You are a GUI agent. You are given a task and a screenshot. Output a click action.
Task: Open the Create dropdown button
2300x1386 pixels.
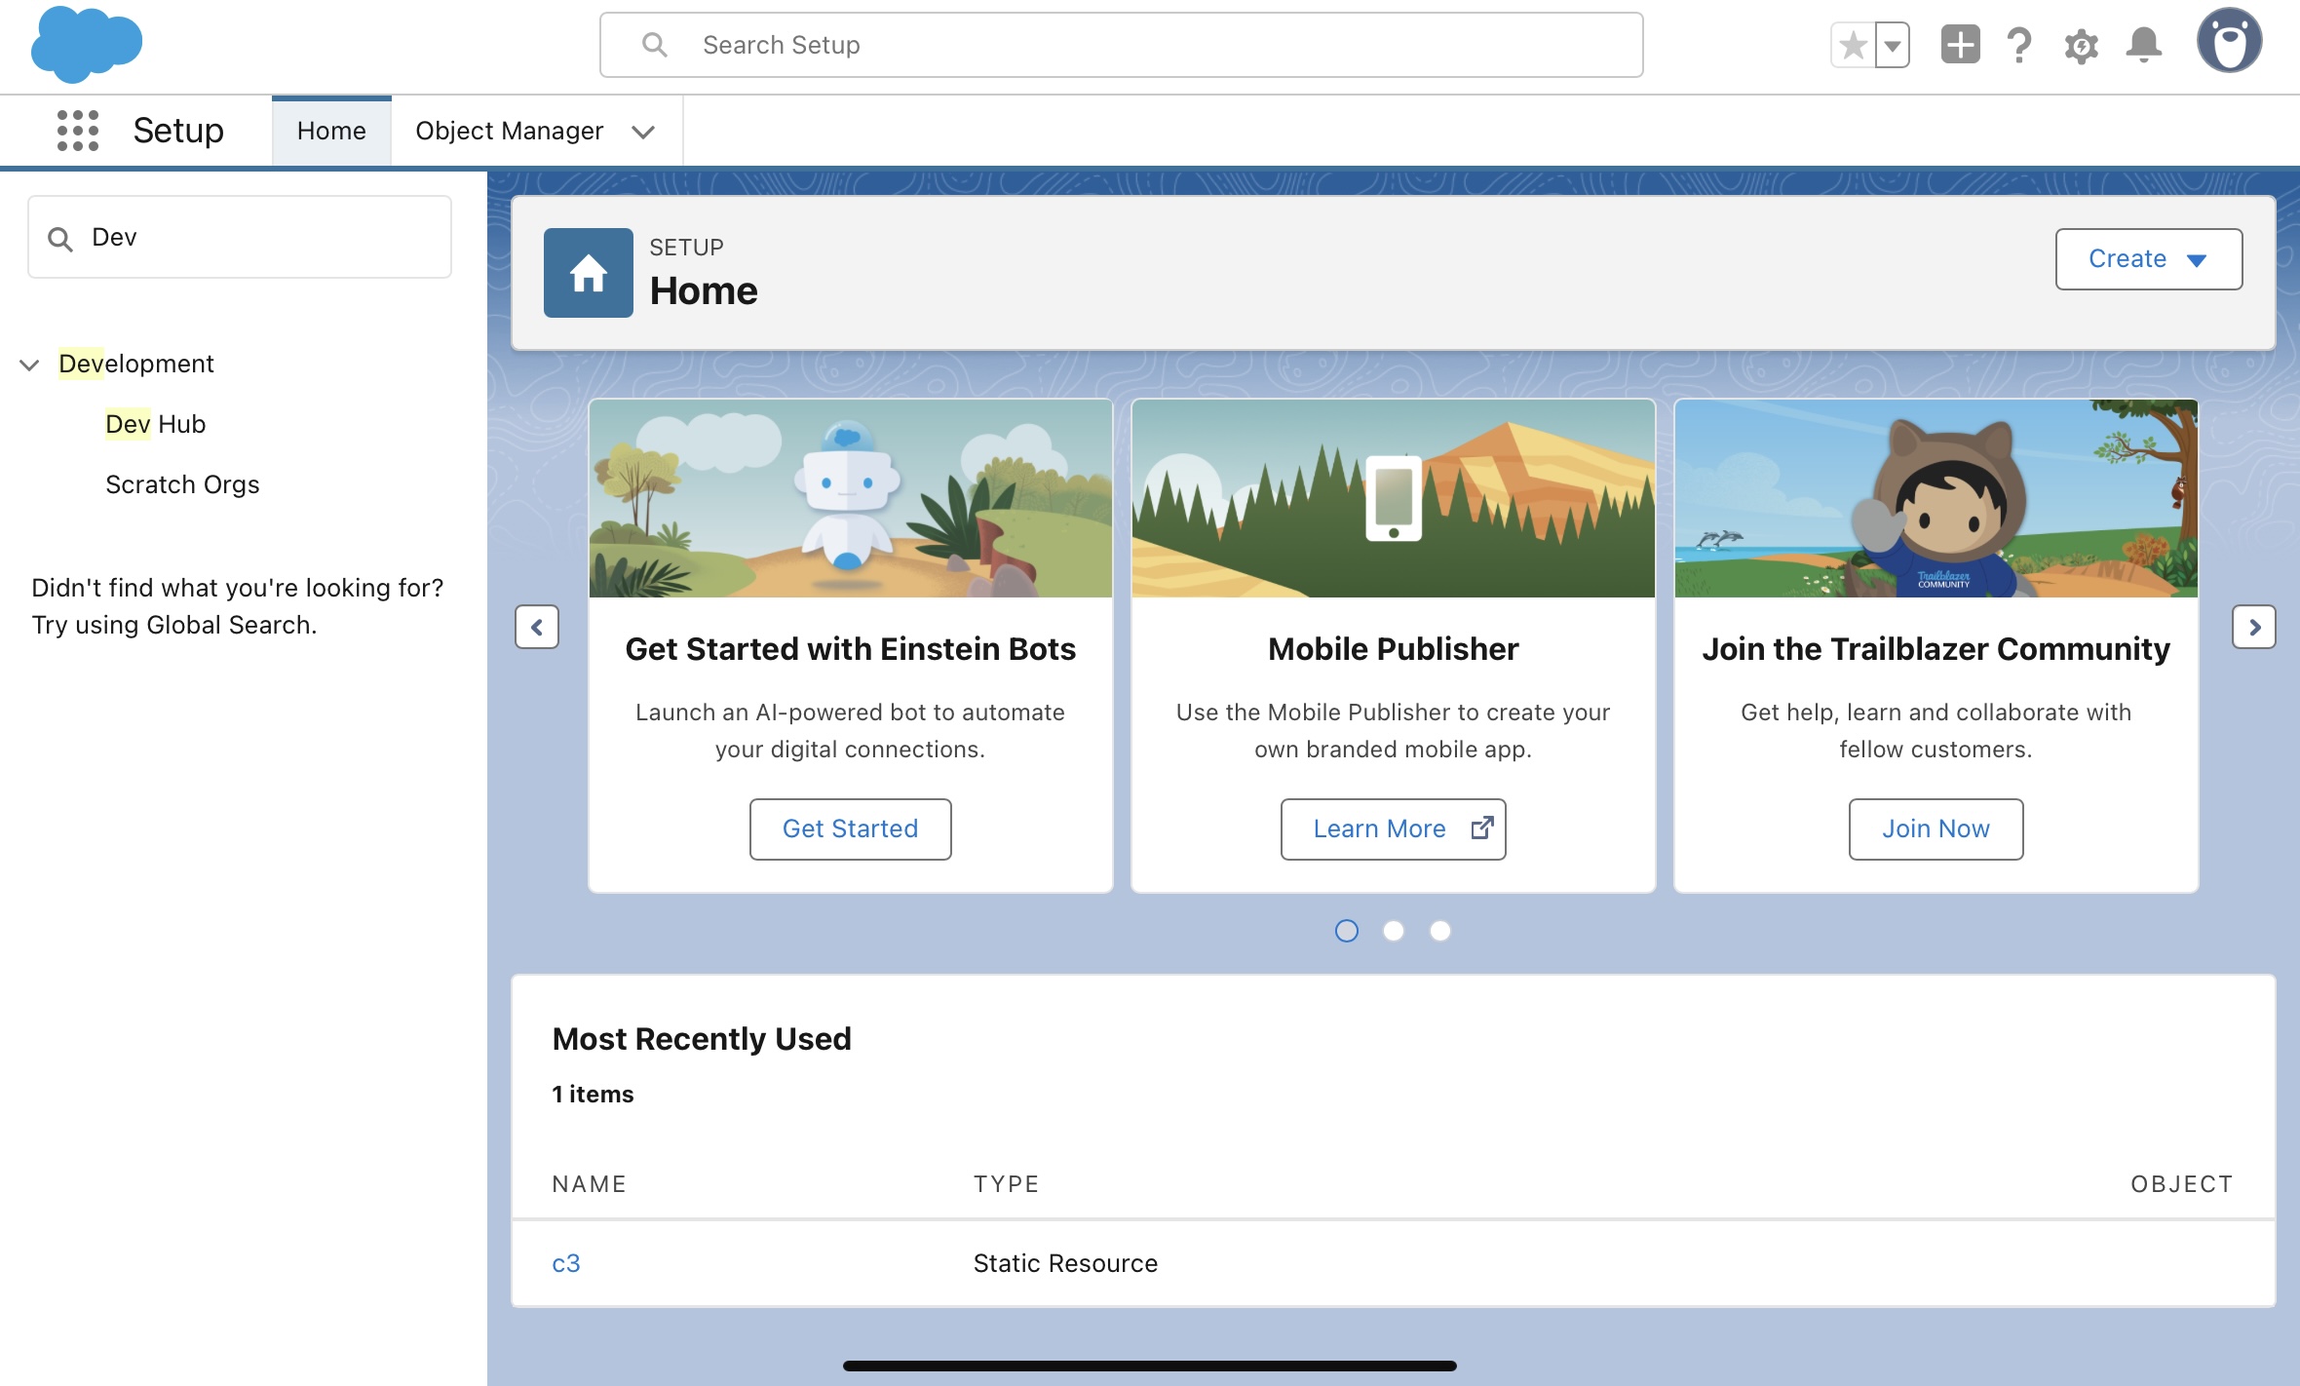2148,259
